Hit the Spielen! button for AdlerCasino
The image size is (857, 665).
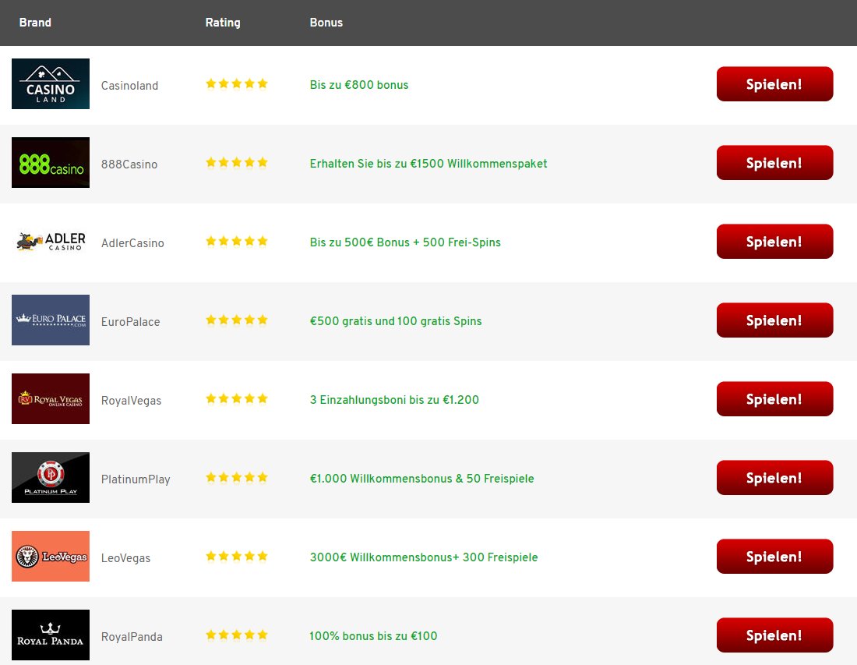point(774,242)
